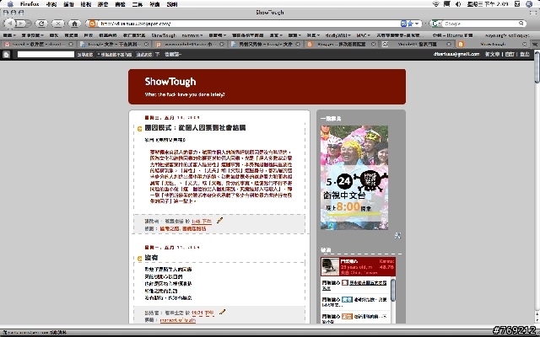Open the ShowTough bookmark in the bookmarks bar

point(164,35)
